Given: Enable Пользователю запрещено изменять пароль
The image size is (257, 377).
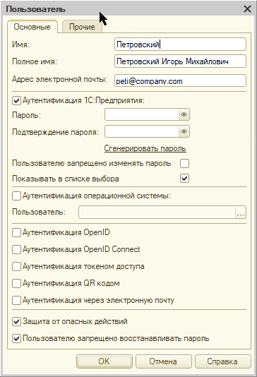Looking at the screenshot, I should [184, 164].
